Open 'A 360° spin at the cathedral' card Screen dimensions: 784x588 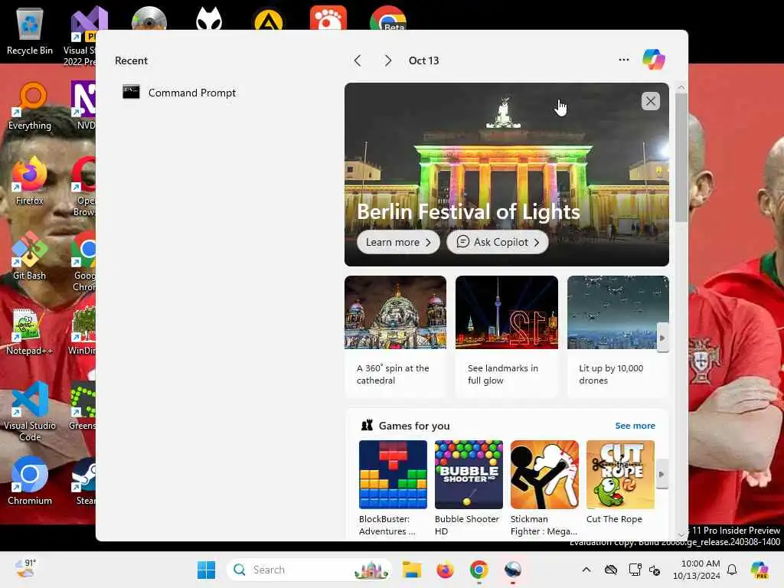[395, 336]
